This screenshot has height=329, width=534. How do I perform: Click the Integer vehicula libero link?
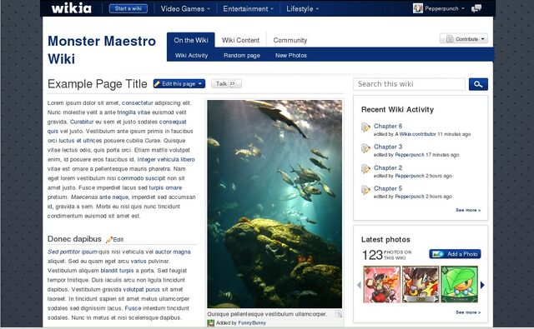166,159
